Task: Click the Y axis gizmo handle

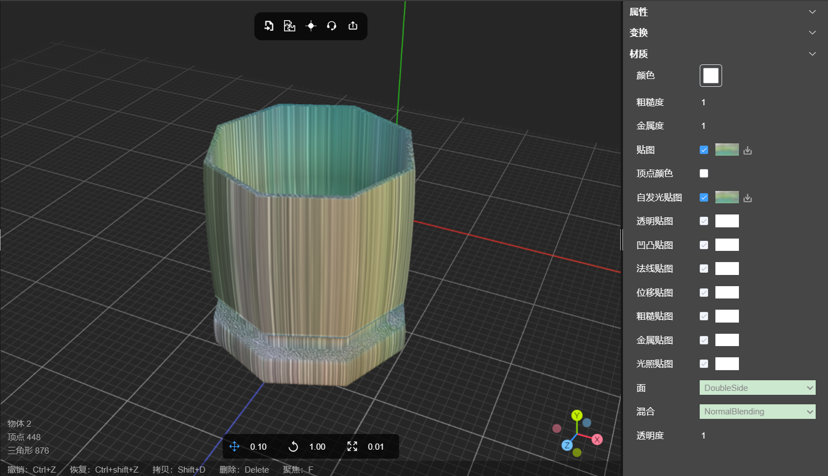Action: tap(577, 416)
